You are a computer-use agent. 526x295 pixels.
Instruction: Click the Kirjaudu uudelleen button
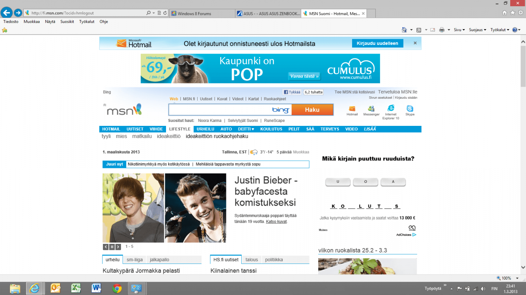[x=377, y=43]
